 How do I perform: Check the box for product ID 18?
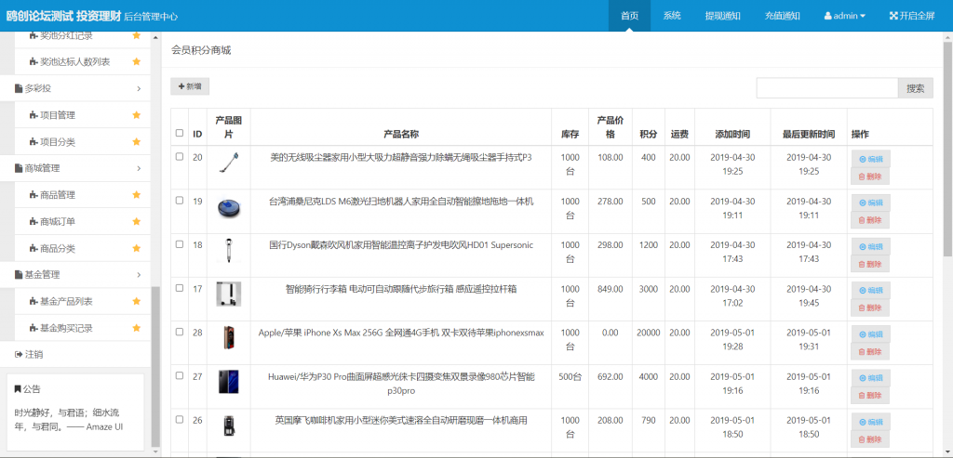pos(180,243)
